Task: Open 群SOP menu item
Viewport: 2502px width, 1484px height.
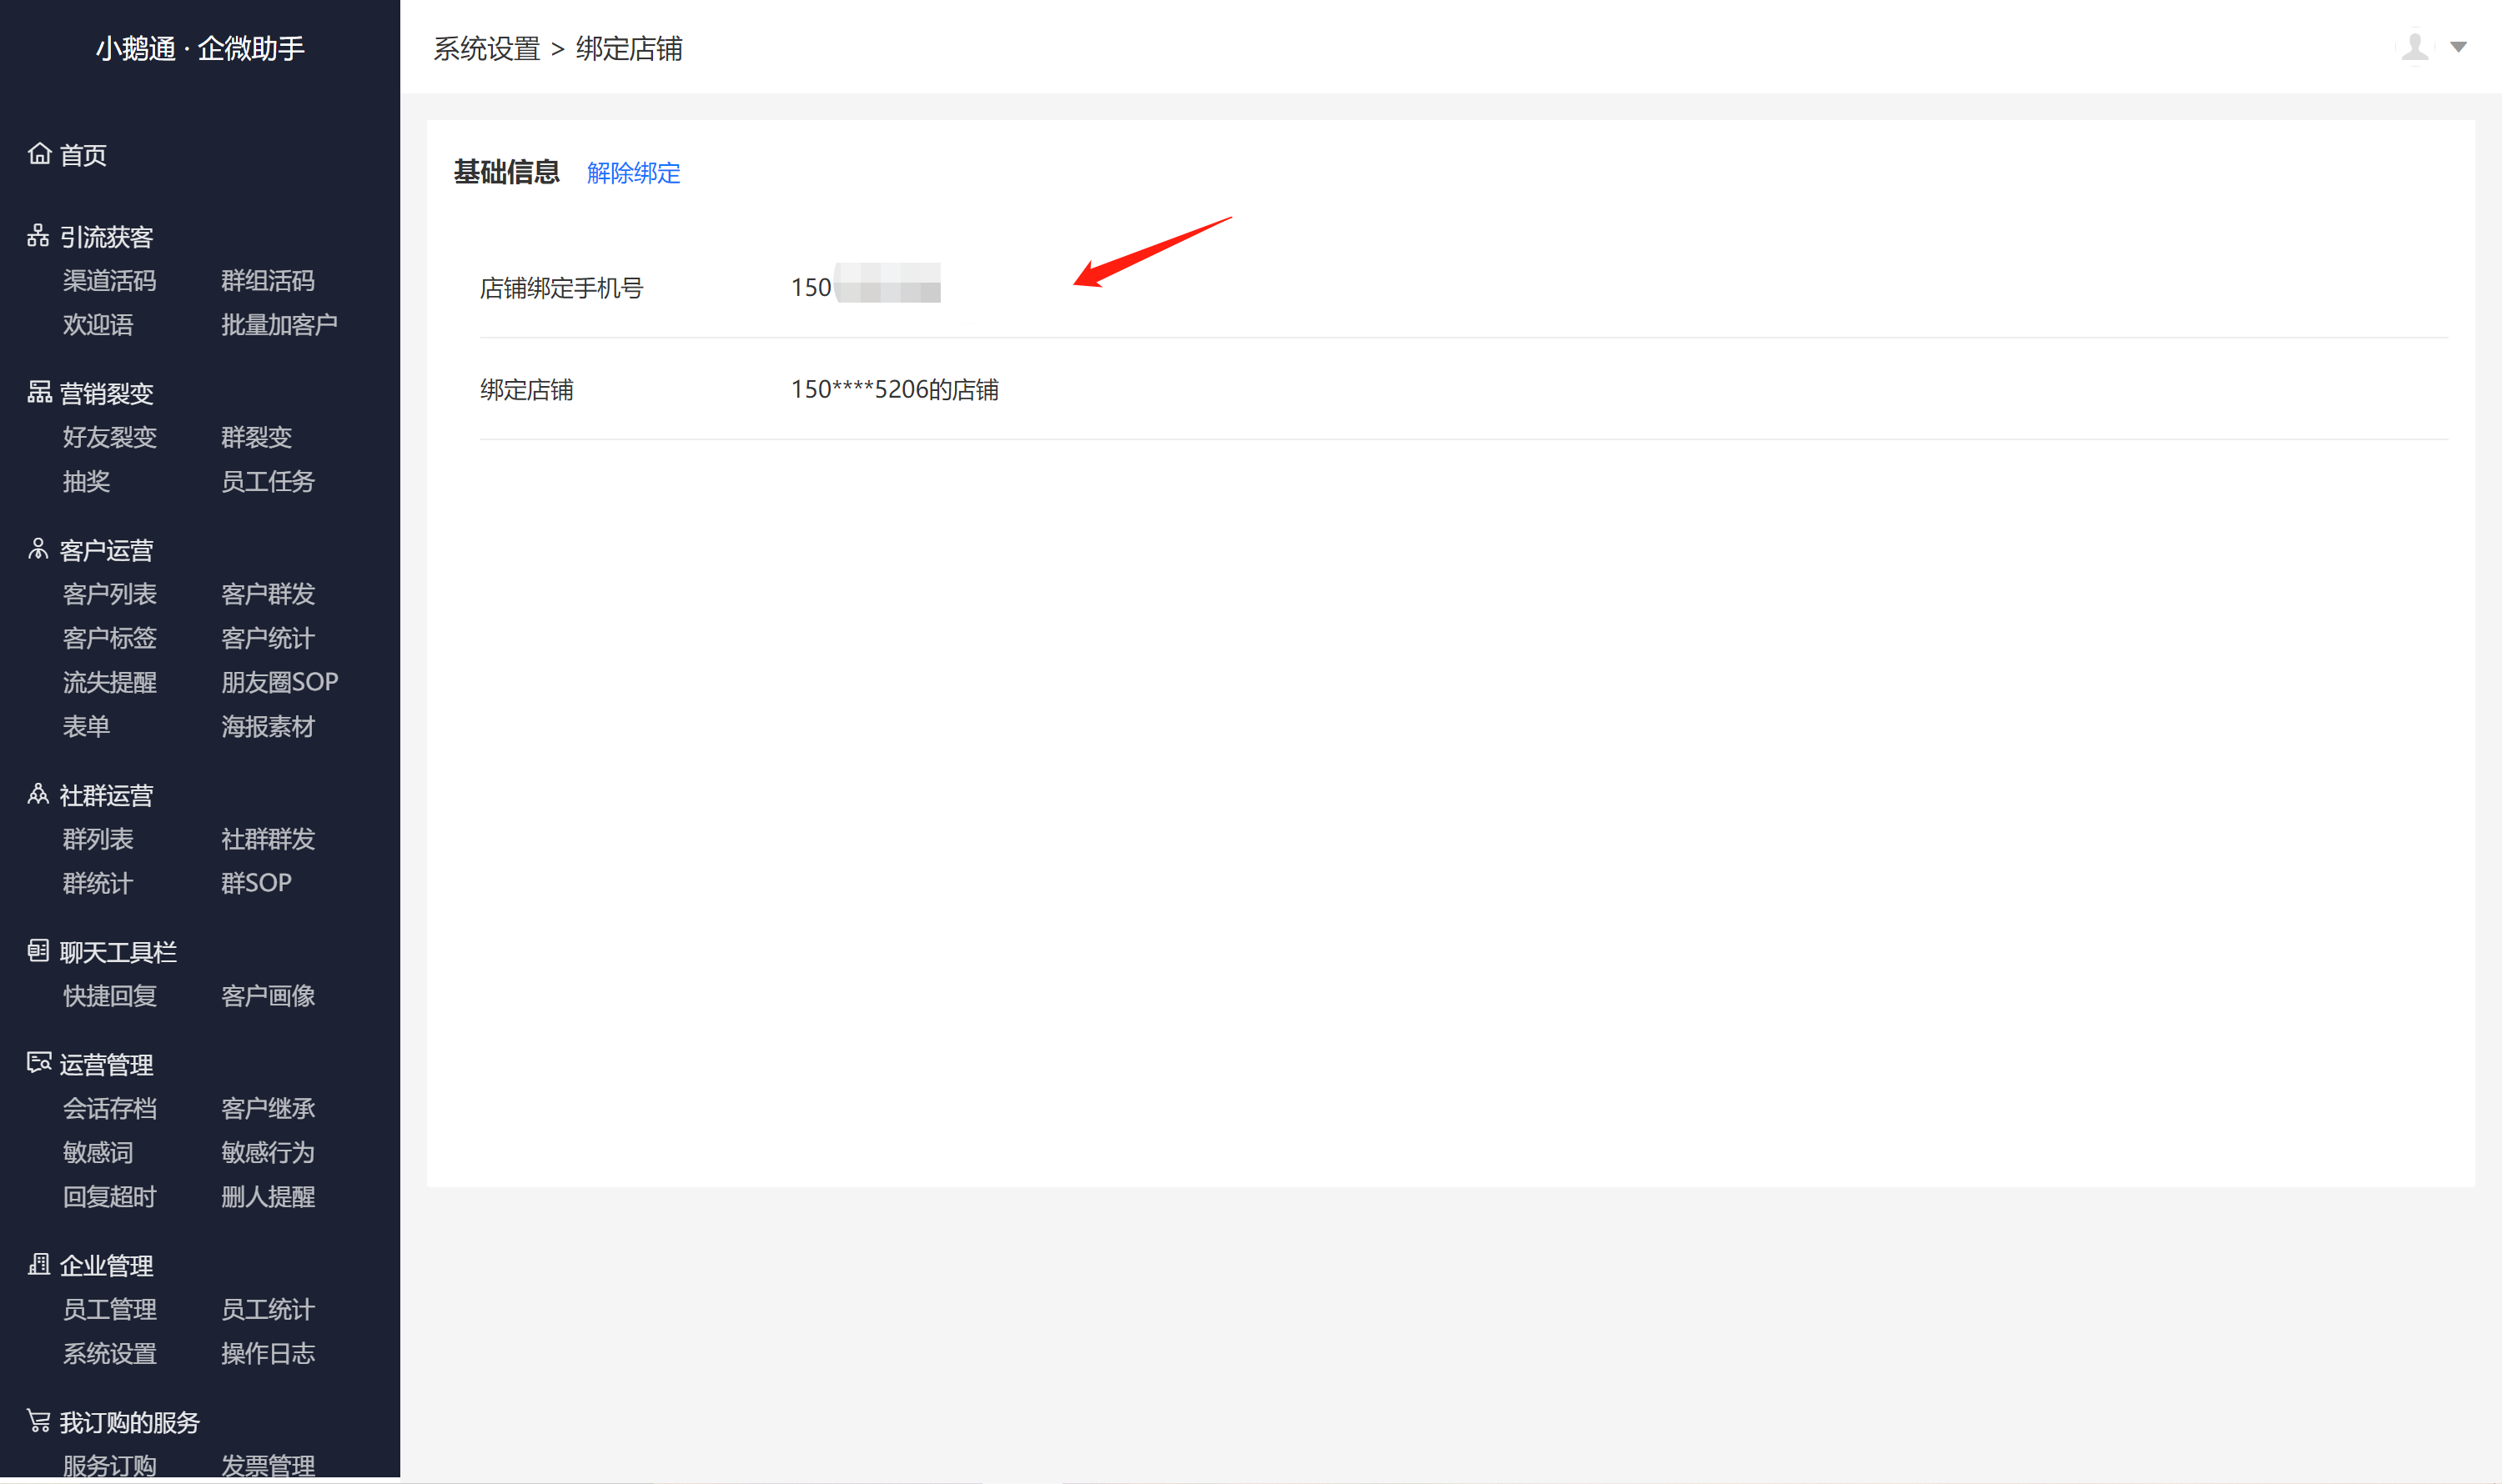Action: point(256,884)
